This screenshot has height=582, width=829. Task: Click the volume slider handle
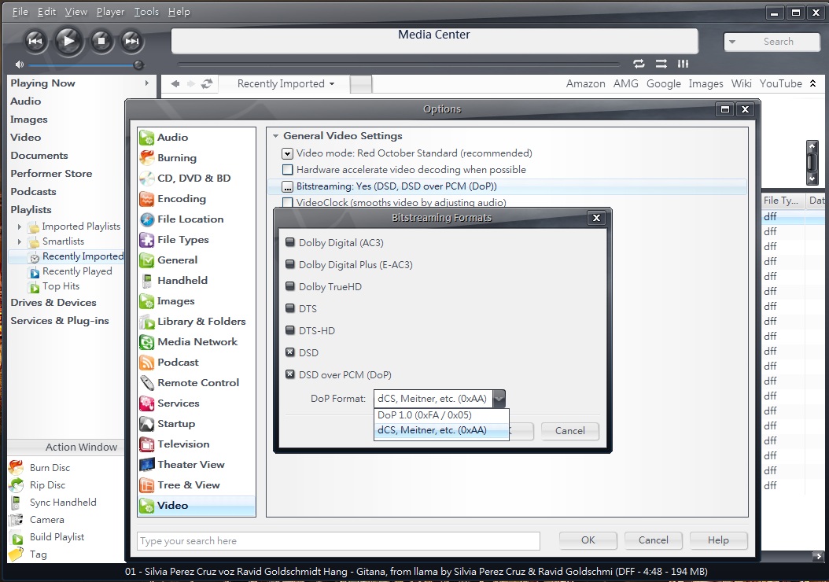tap(138, 65)
